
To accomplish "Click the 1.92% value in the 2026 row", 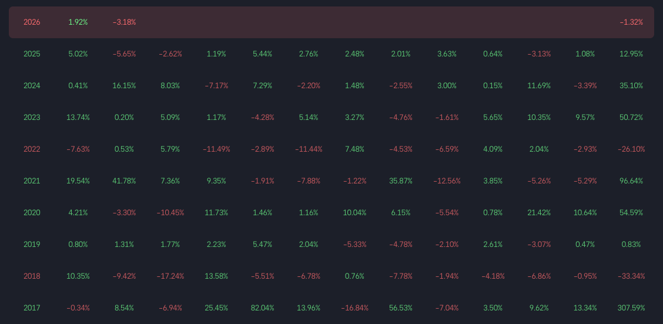I will [x=78, y=22].
